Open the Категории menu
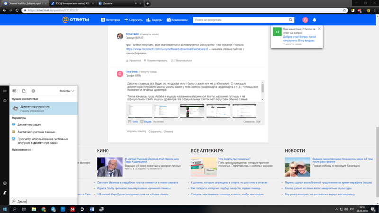This screenshot has height=213, width=379. coord(111,20)
